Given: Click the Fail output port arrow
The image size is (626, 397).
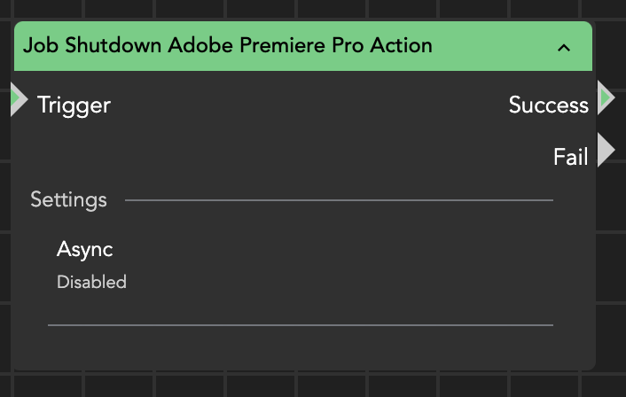Looking at the screenshot, I should (x=606, y=151).
